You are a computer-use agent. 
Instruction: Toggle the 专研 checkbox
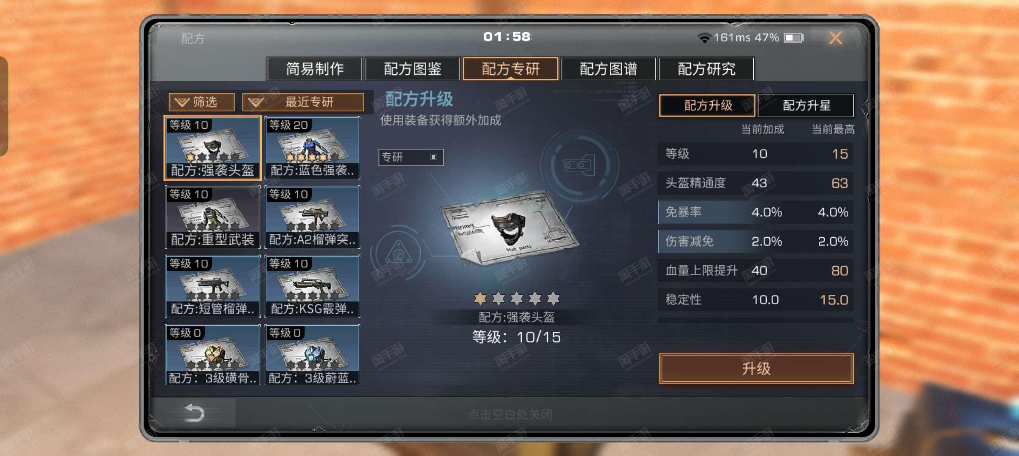433,157
